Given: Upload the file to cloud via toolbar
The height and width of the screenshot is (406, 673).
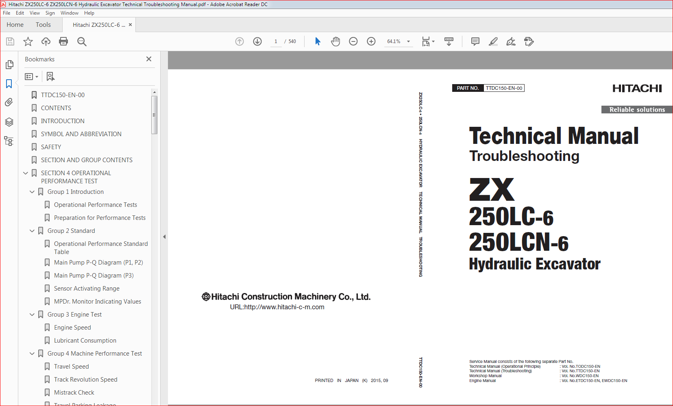Looking at the screenshot, I should click(46, 41).
